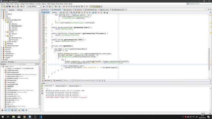This screenshot has width=212, height=119.
Task: Click the Save All toolbar icon
Action: 10,7
